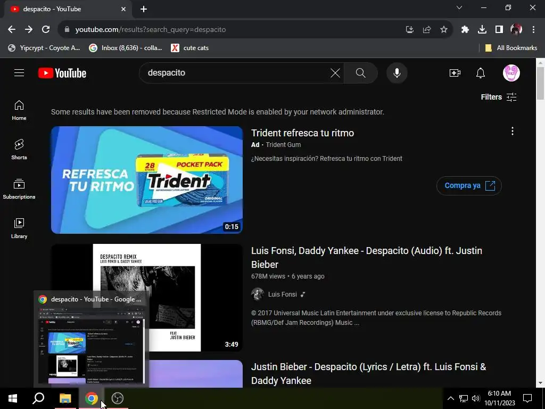
Task: Reload the YouTube page
Action: tap(46, 30)
